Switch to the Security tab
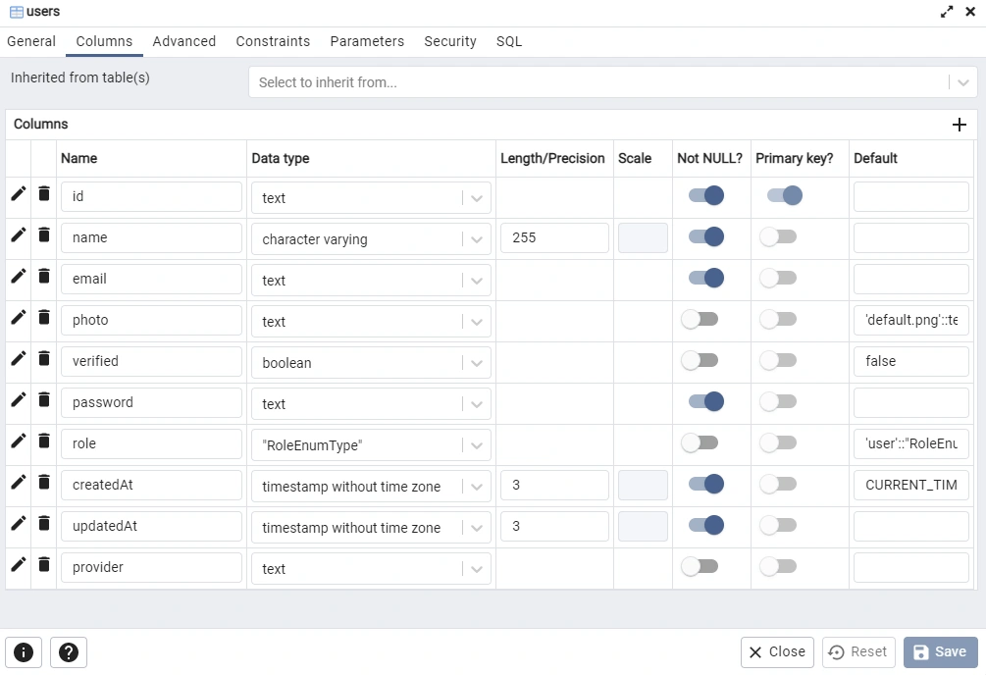Image resolution: width=986 pixels, height=675 pixels. 450,41
